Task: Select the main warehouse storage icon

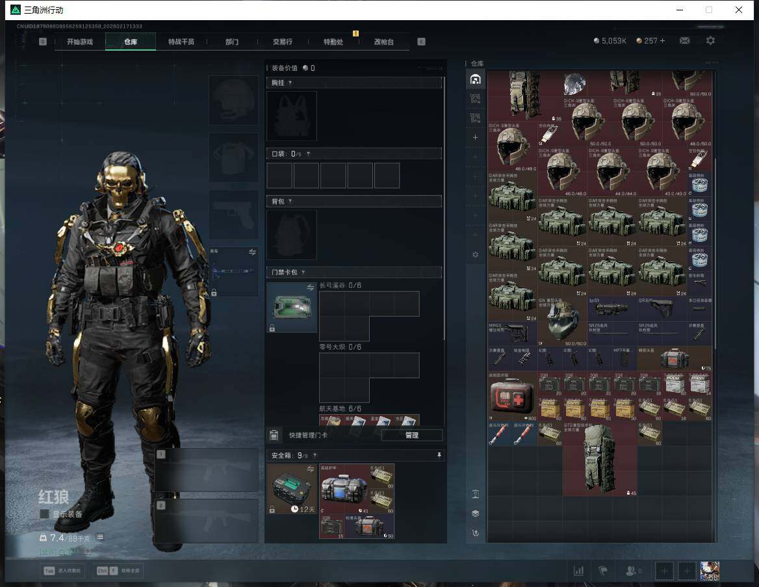Action: point(476,79)
